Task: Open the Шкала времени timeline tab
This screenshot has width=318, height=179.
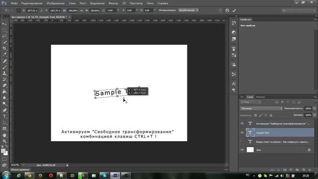Action: [x=20, y=170]
